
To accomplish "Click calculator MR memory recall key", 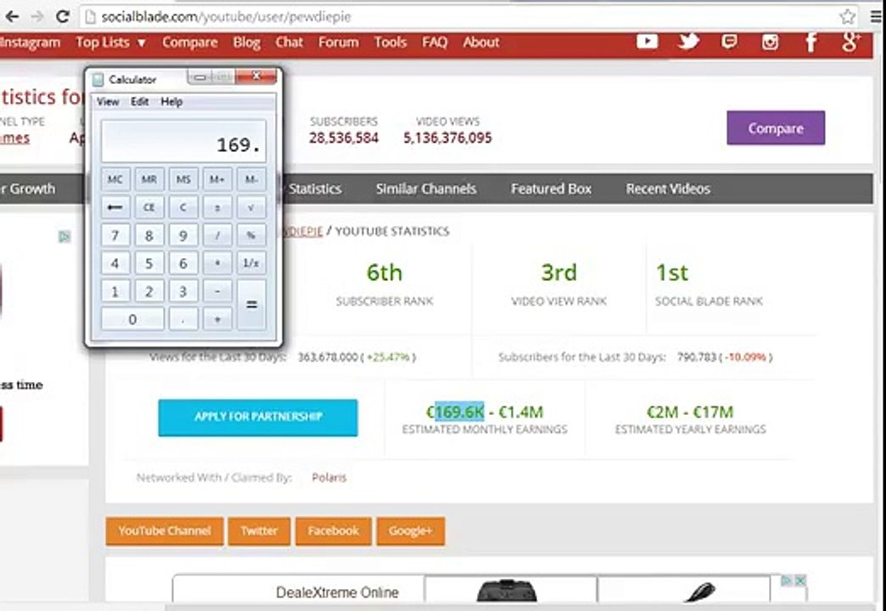I will 149,179.
